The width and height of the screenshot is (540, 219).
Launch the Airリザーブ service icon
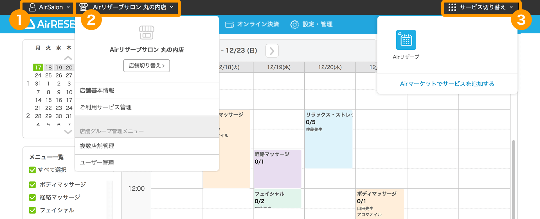pos(406,40)
